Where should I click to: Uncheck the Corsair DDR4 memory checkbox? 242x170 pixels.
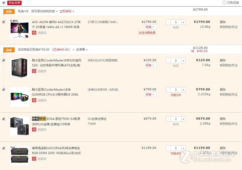click(x=4, y=148)
